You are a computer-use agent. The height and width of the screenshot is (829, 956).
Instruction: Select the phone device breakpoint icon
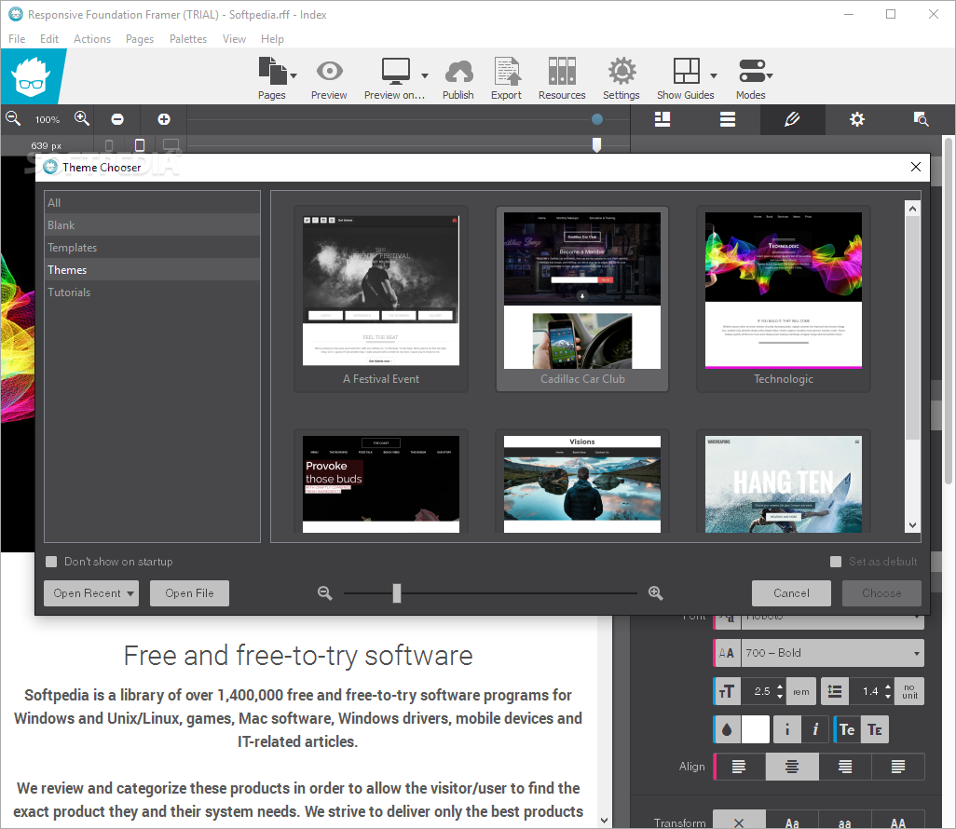(109, 145)
